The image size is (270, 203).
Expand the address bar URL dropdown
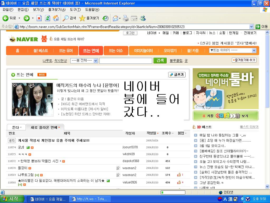click(x=251, y=27)
